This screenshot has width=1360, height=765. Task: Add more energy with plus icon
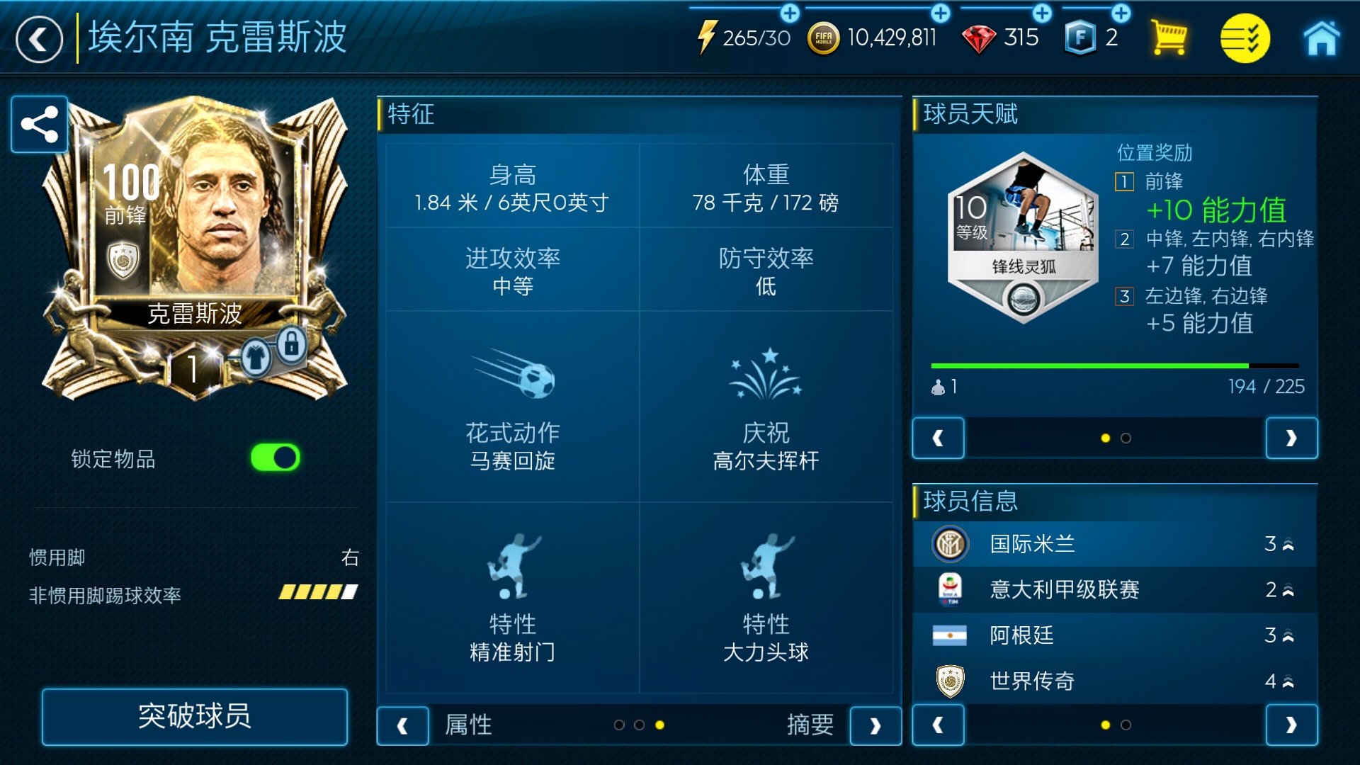[790, 13]
